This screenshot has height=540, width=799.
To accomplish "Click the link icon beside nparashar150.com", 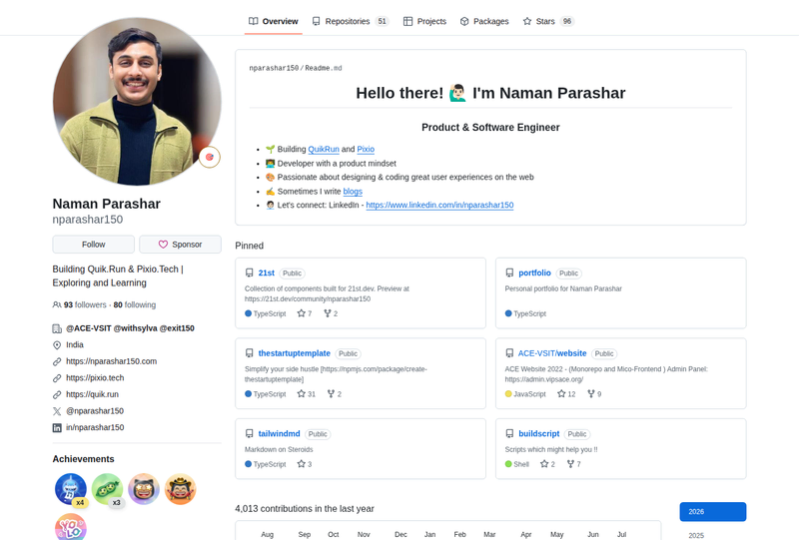I will point(57,361).
